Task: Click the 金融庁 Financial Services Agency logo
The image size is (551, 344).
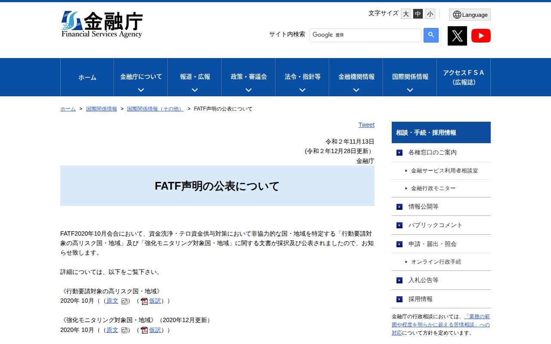Action: 102,24
